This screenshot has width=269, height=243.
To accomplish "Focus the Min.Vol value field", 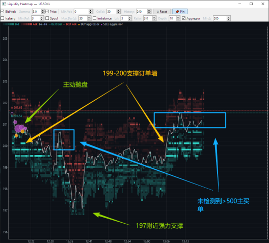I will (82, 12).
